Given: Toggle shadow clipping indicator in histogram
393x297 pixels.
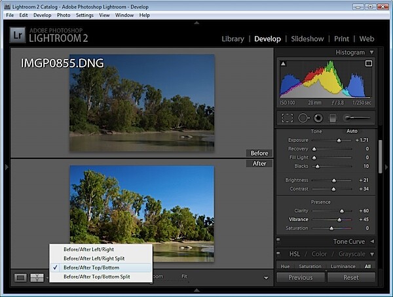Looking at the screenshot, I should (283, 63).
